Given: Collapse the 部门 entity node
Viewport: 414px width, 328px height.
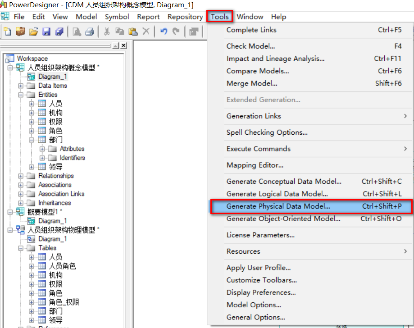Looking at the screenshot, I should tap(31, 140).
